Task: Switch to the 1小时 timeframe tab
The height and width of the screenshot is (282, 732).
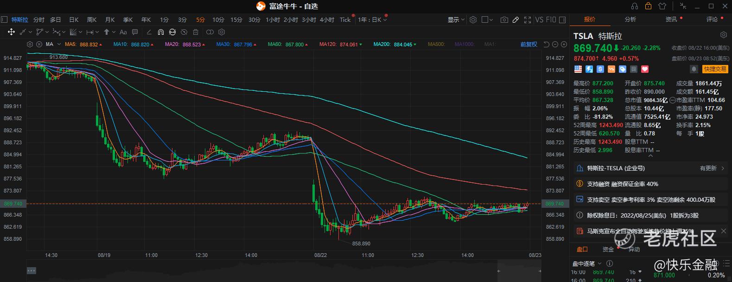Action: pos(273,19)
